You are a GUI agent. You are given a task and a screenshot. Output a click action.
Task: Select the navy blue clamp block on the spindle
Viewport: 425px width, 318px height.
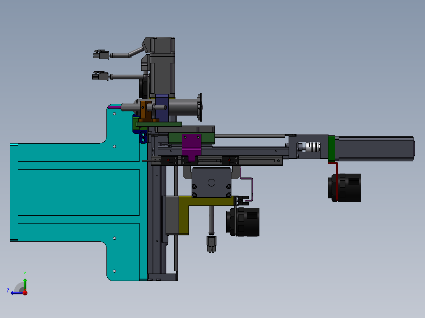point(162,108)
